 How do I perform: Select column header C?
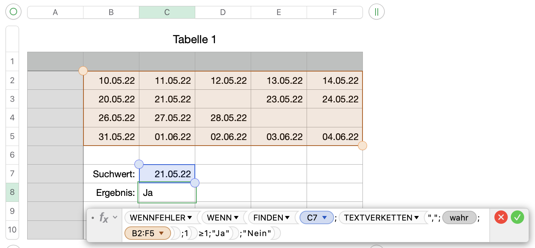click(x=167, y=12)
